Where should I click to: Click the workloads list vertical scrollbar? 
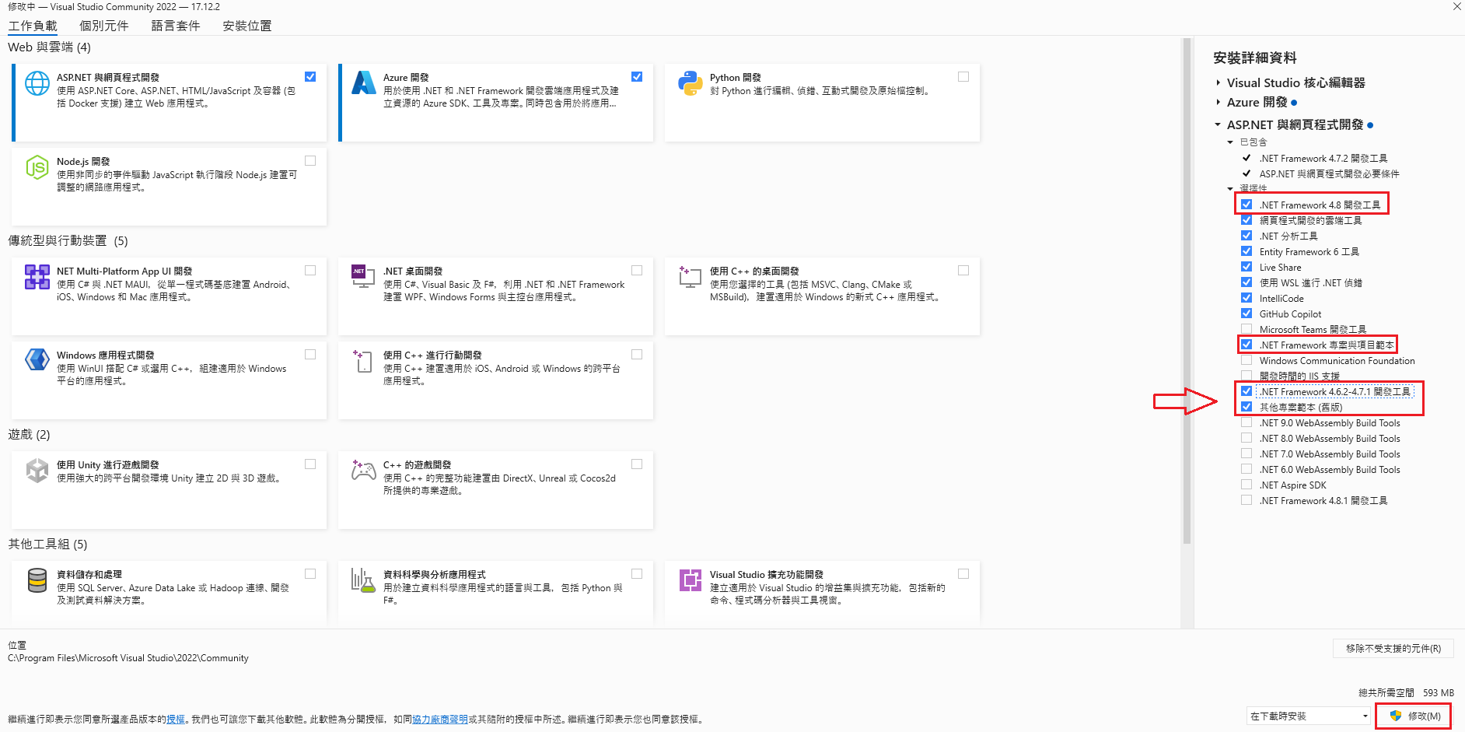tap(1187, 292)
